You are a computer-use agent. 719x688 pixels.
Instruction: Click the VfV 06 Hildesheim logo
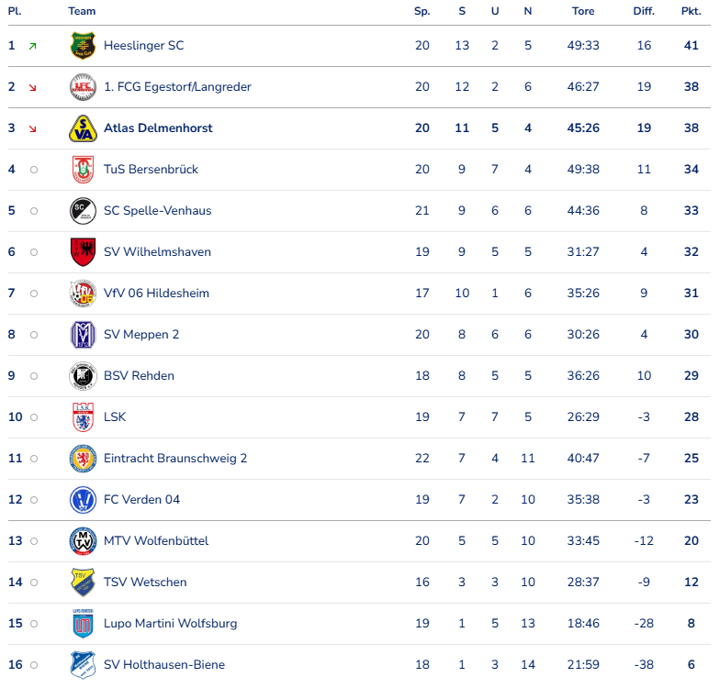click(x=83, y=293)
